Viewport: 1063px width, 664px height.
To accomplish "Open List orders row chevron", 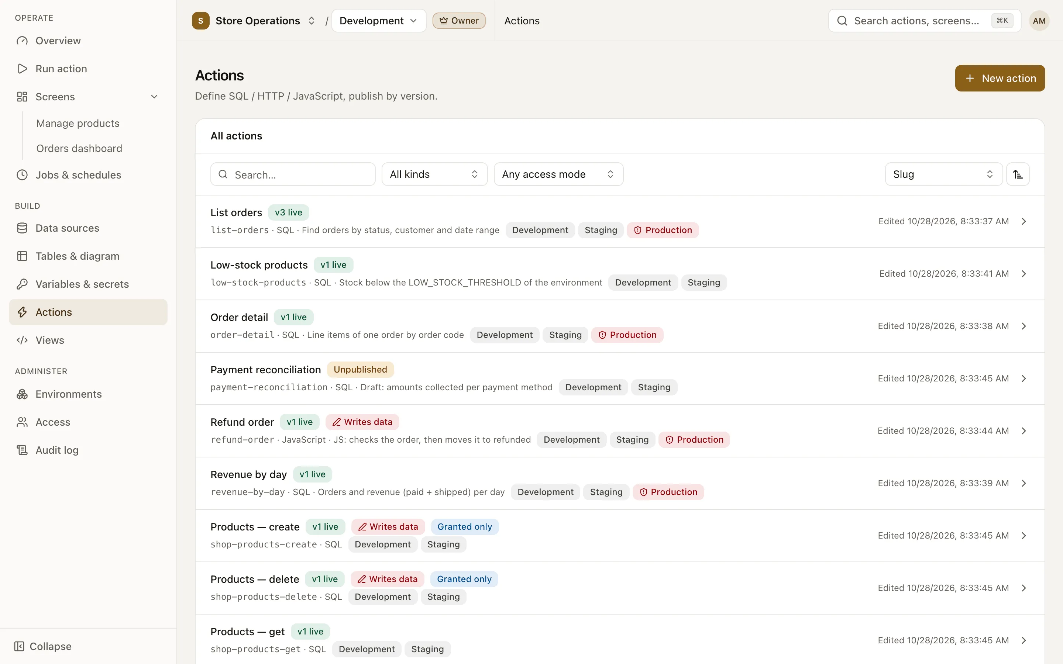I will [x=1024, y=221].
